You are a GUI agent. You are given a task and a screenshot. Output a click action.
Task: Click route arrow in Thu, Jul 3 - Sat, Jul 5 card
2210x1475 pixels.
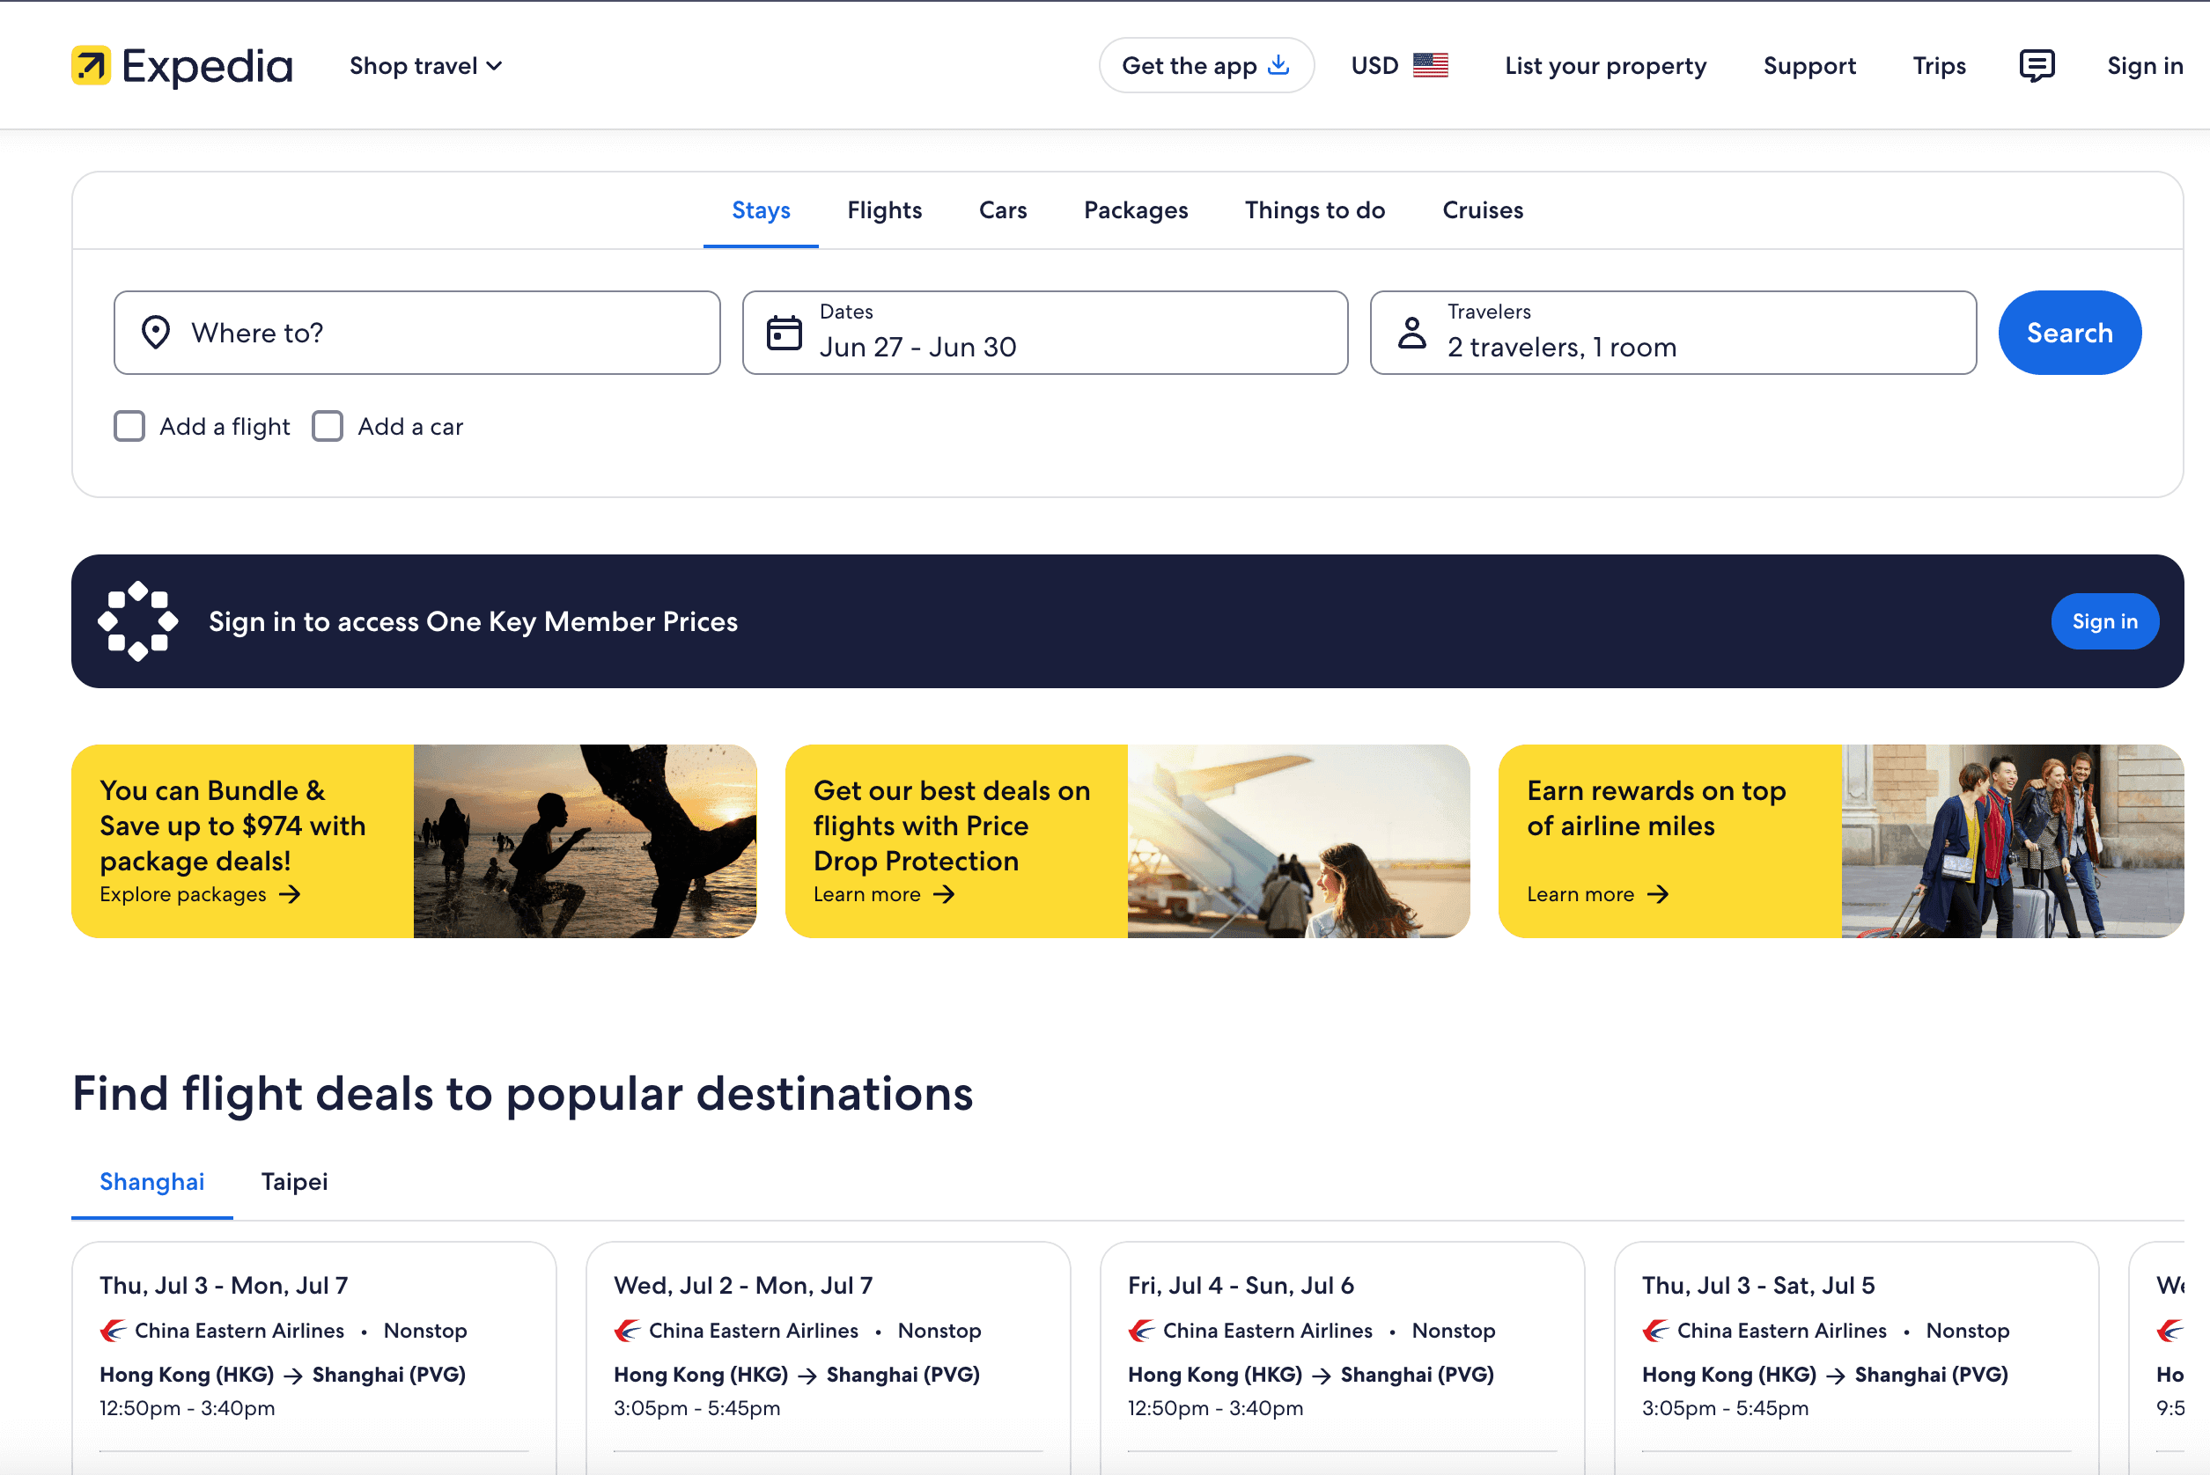point(1836,1376)
